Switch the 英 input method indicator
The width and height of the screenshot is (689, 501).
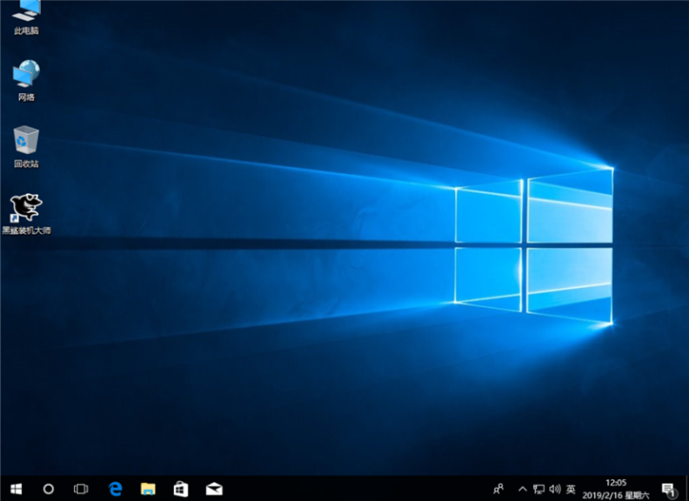(571, 489)
